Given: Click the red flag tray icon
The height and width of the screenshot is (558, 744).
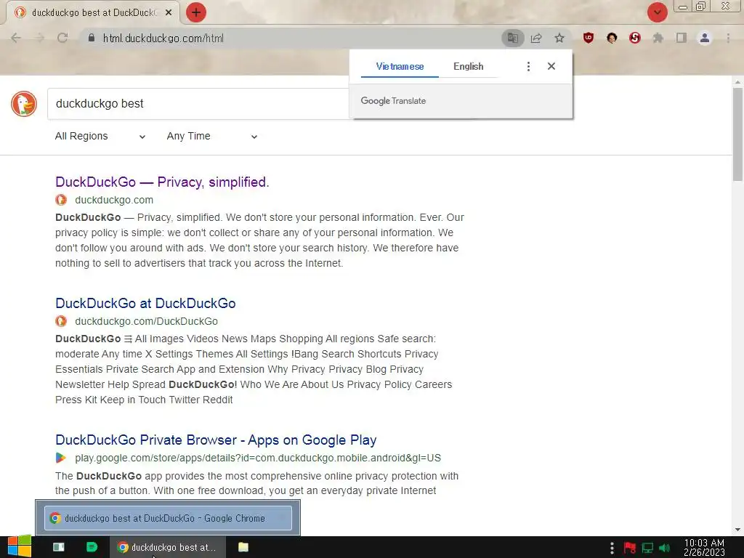Looking at the screenshot, I should pos(630,548).
